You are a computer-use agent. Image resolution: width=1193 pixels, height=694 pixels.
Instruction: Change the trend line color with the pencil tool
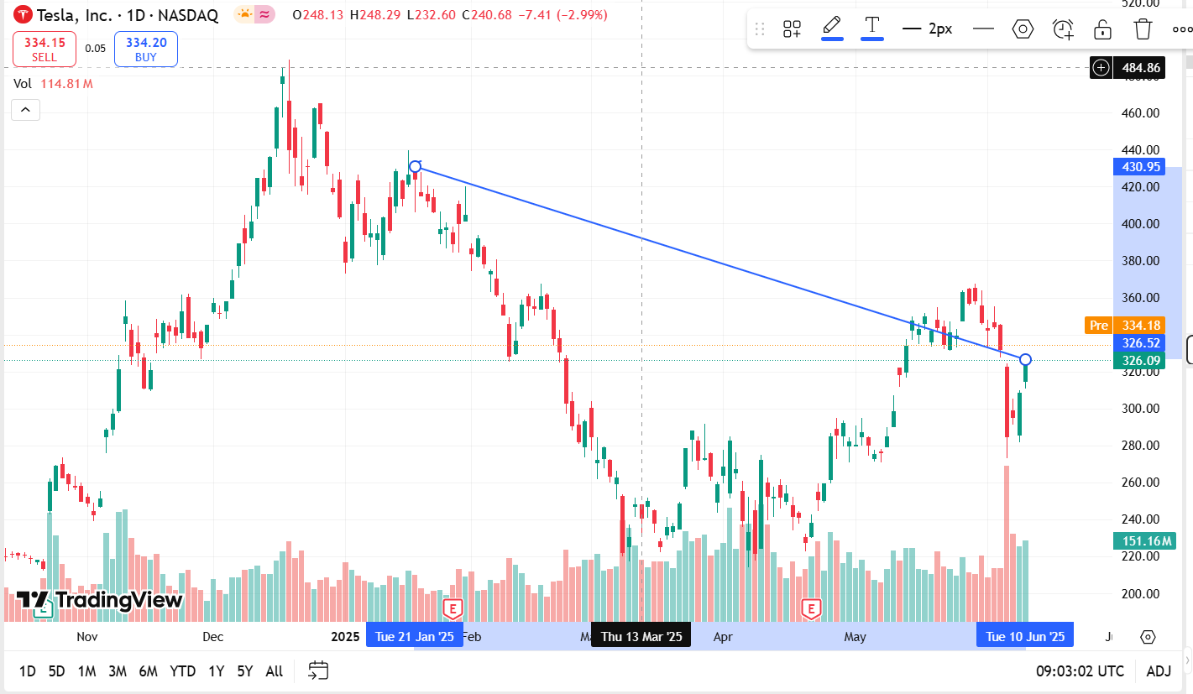pos(832,28)
